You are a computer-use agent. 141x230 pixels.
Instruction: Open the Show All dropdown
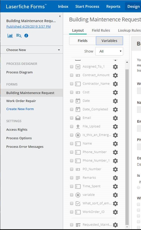(x=109, y=51)
